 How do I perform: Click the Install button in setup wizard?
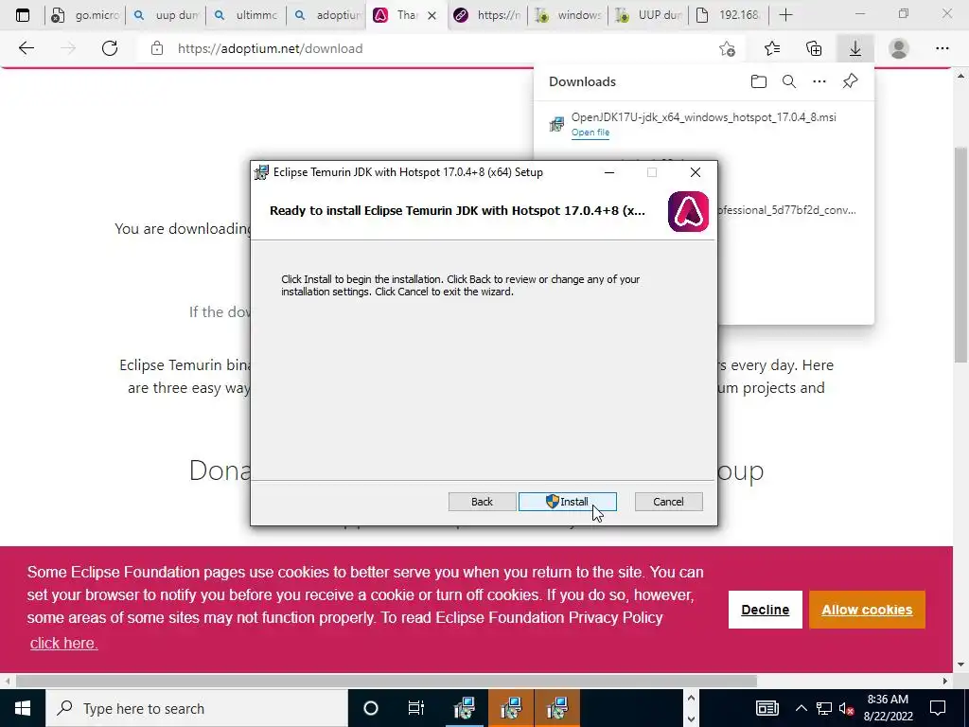pyautogui.click(x=568, y=502)
